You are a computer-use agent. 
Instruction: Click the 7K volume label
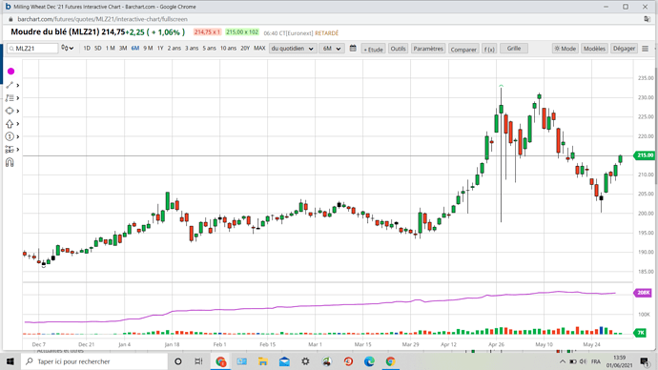click(x=641, y=333)
